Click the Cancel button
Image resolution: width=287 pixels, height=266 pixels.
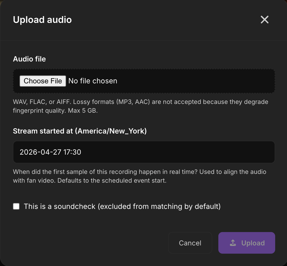pyautogui.click(x=190, y=243)
